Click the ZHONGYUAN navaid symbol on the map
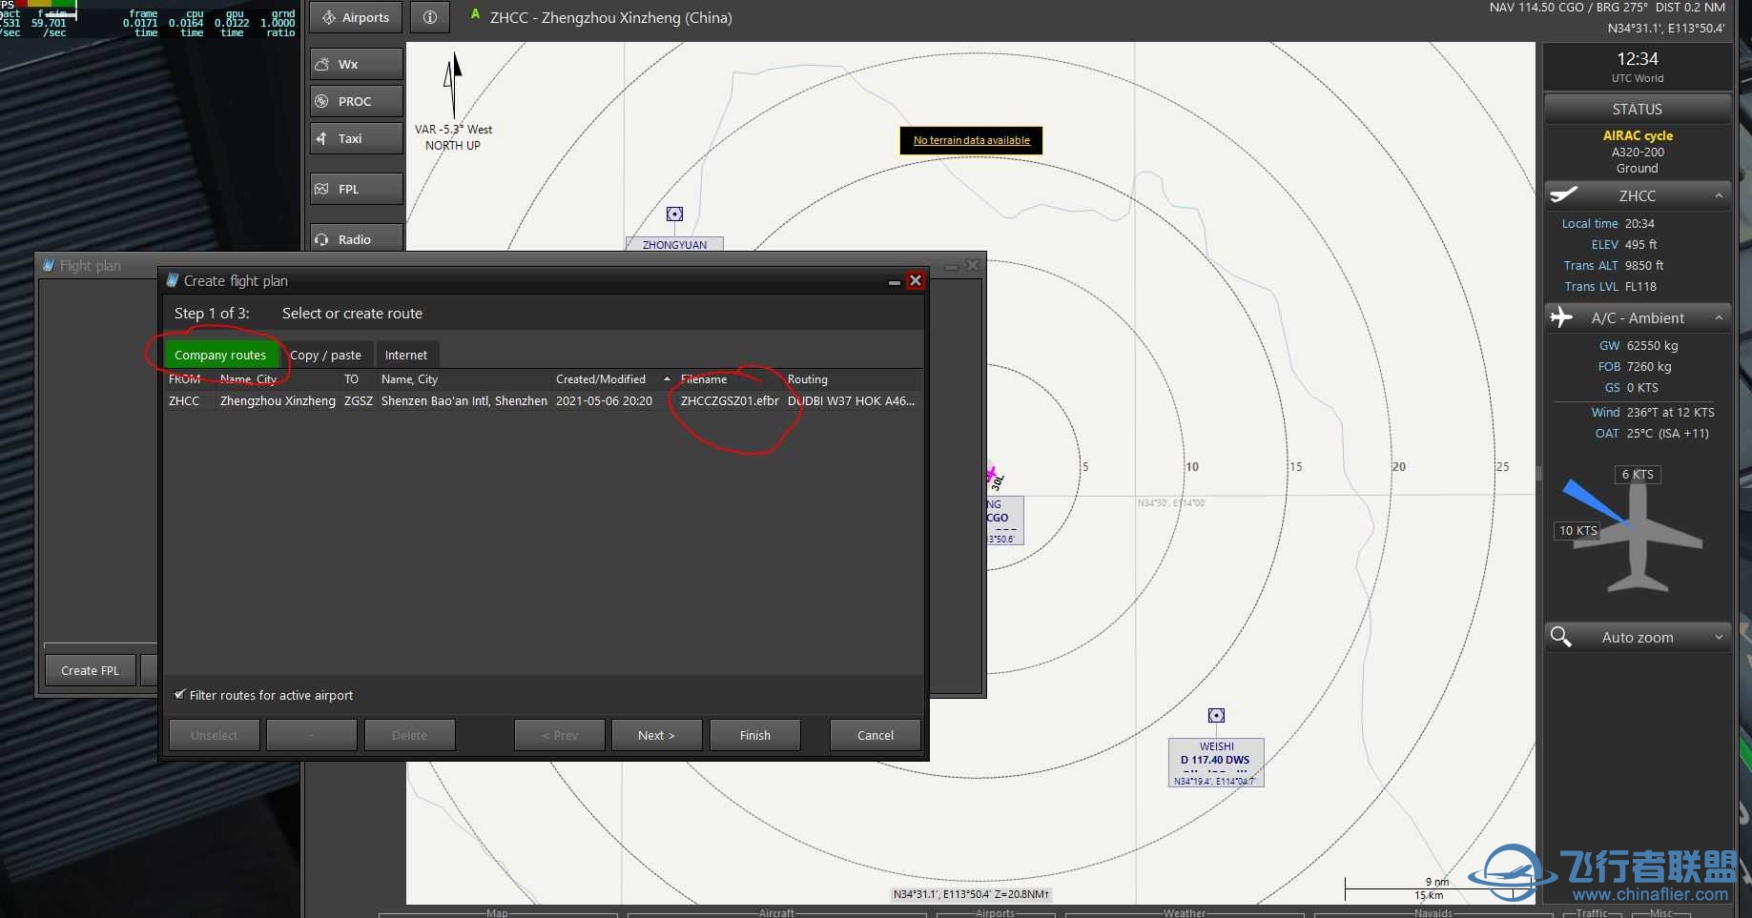Image resolution: width=1752 pixels, height=918 pixels. click(674, 214)
